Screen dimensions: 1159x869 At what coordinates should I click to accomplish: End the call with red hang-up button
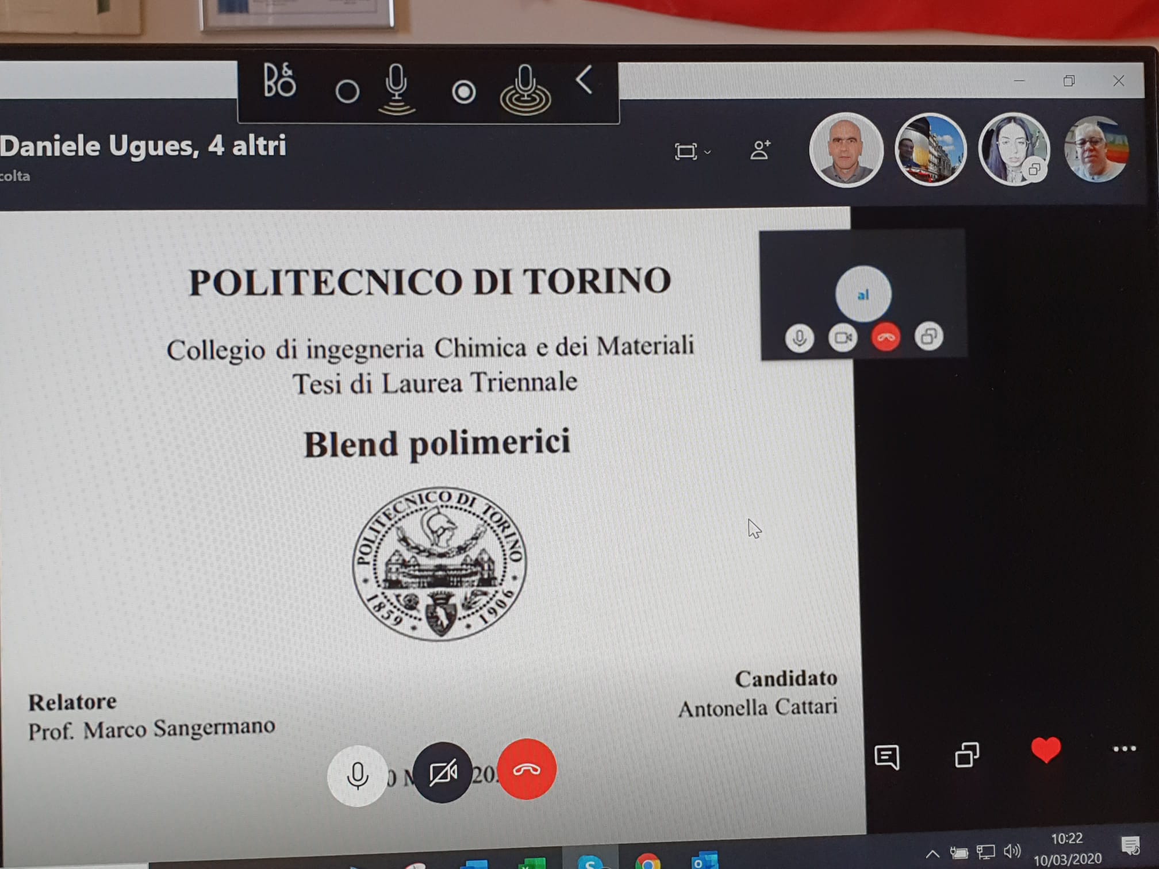pos(527,769)
